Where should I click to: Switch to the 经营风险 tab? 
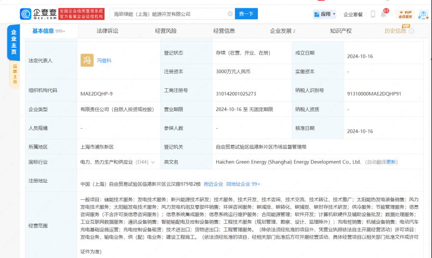tap(165, 31)
